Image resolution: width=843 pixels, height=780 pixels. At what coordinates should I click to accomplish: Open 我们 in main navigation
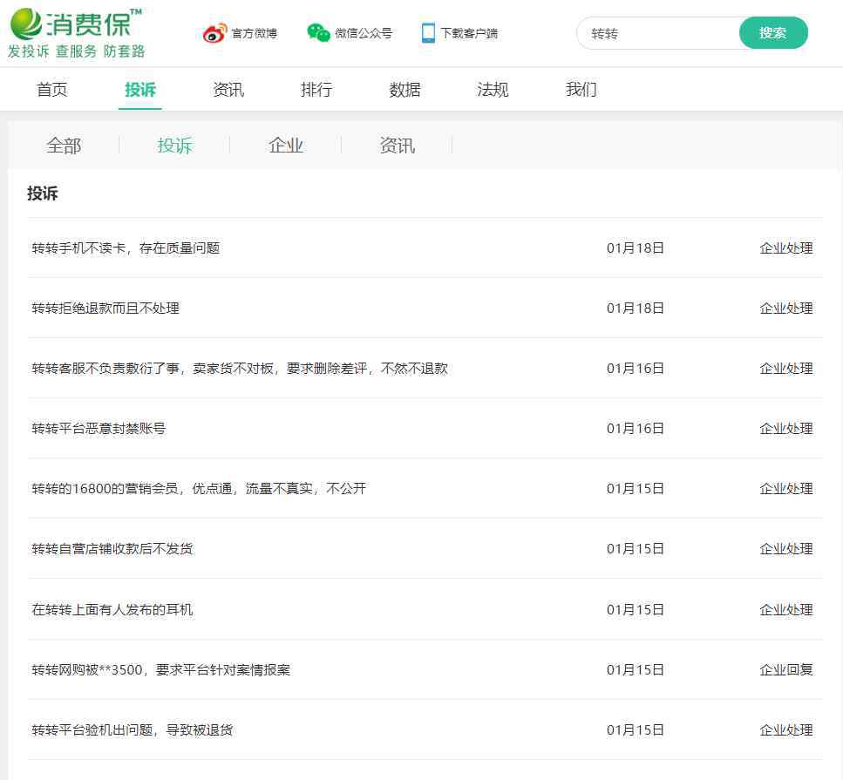click(x=581, y=89)
